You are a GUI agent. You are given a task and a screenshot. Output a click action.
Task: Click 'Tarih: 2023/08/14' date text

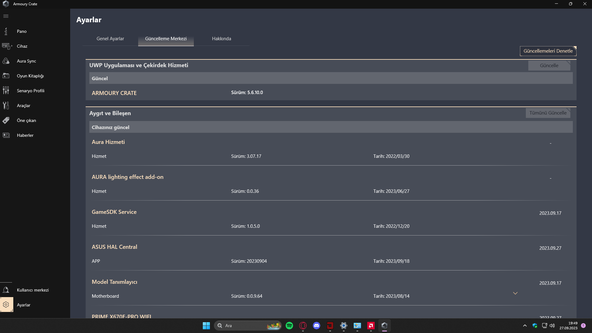(x=391, y=296)
